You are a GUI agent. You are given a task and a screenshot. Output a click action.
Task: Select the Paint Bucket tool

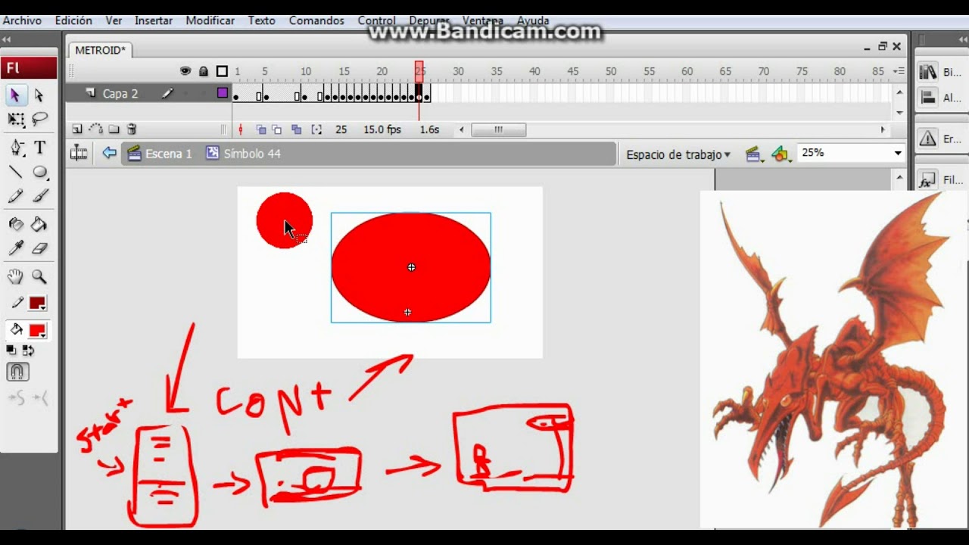[x=39, y=224]
